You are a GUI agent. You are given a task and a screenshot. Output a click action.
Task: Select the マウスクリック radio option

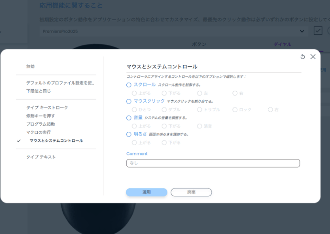click(x=129, y=101)
